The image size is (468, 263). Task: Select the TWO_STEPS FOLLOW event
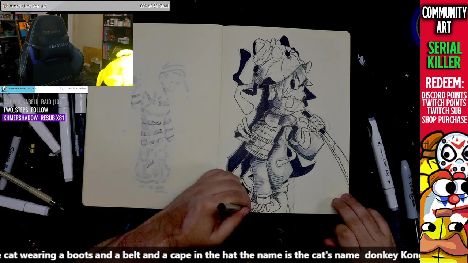point(26,110)
